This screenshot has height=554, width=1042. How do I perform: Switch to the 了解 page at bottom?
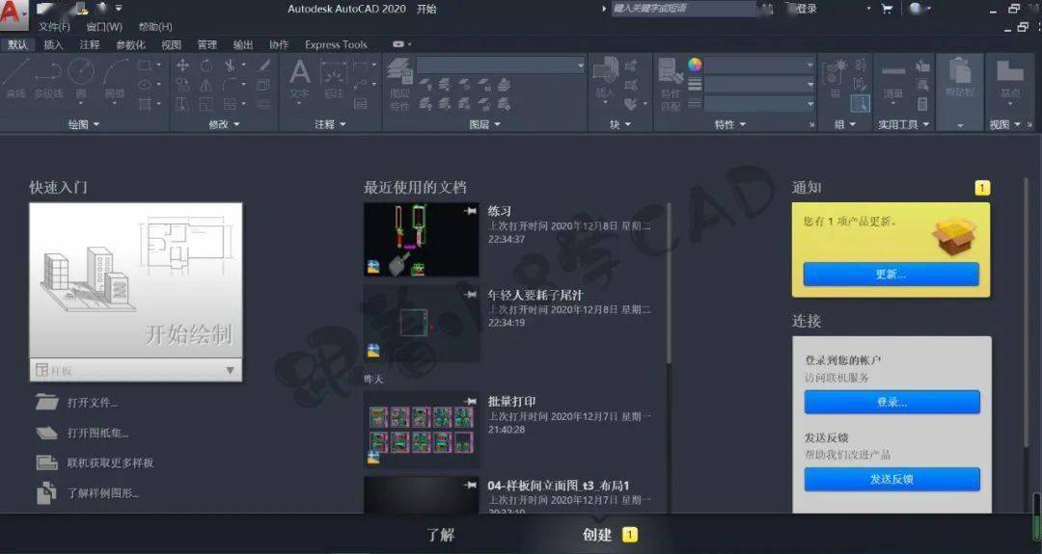click(x=440, y=535)
